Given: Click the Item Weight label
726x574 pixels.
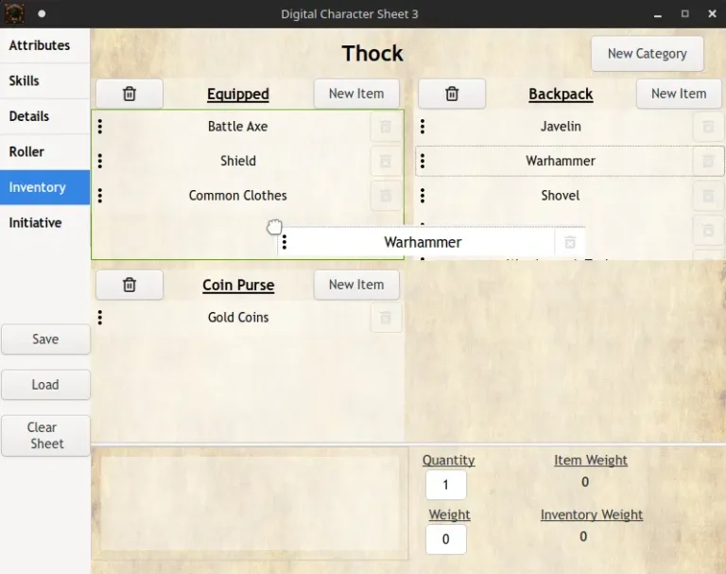Looking at the screenshot, I should (590, 460).
